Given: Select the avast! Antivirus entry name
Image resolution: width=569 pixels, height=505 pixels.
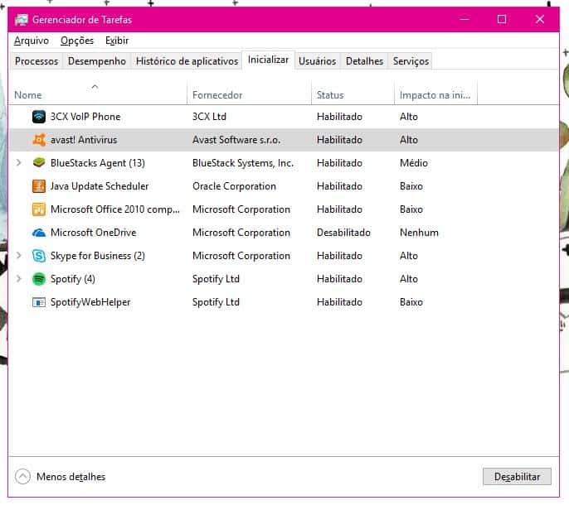Looking at the screenshot, I should tap(84, 140).
